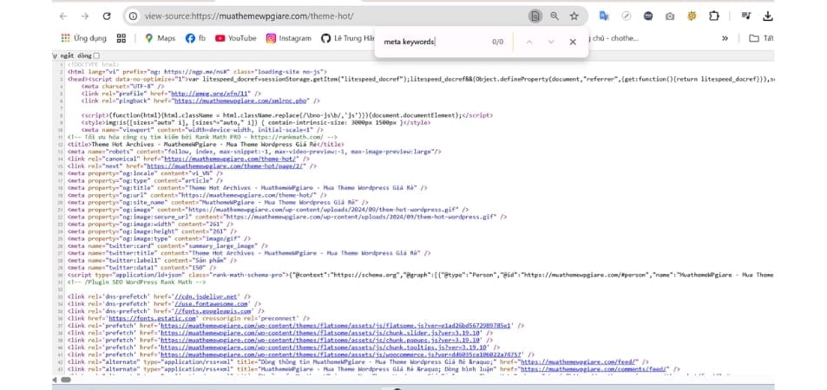Open the Maps bookmark

tap(160, 38)
